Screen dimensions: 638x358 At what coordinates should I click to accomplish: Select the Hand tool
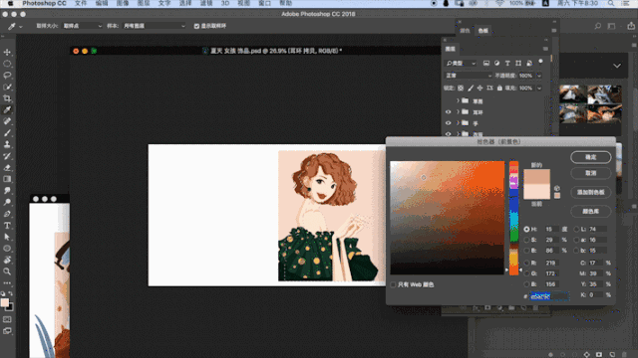7,260
